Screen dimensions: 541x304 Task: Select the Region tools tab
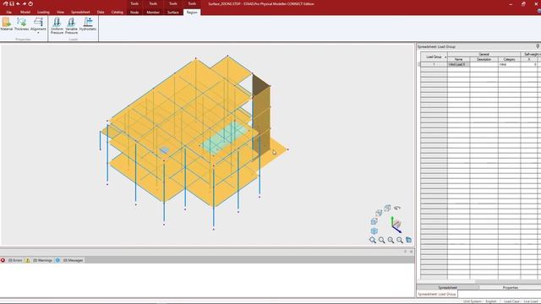pos(192,12)
